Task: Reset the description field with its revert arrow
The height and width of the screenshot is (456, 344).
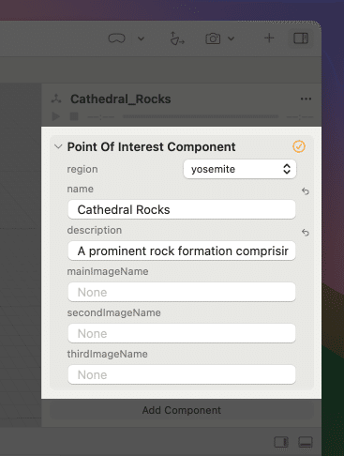Action: click(x=306, y=233)
